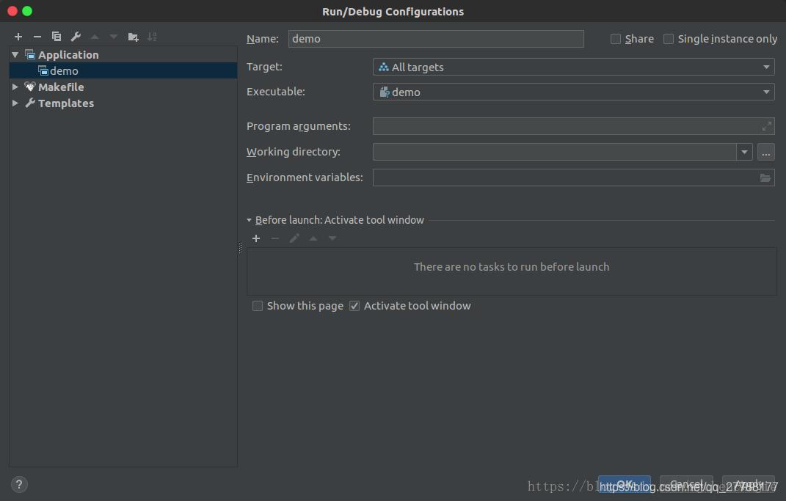Viewport: 786px width, 501px height.
Task: Add a before launch task
Action: 256,238
